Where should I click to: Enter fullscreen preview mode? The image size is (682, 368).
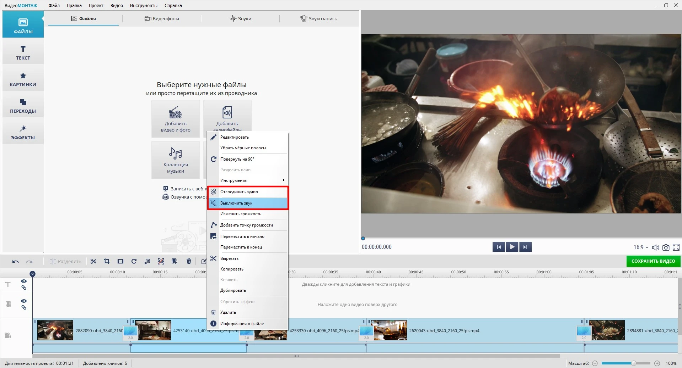[x=676, y=247]
